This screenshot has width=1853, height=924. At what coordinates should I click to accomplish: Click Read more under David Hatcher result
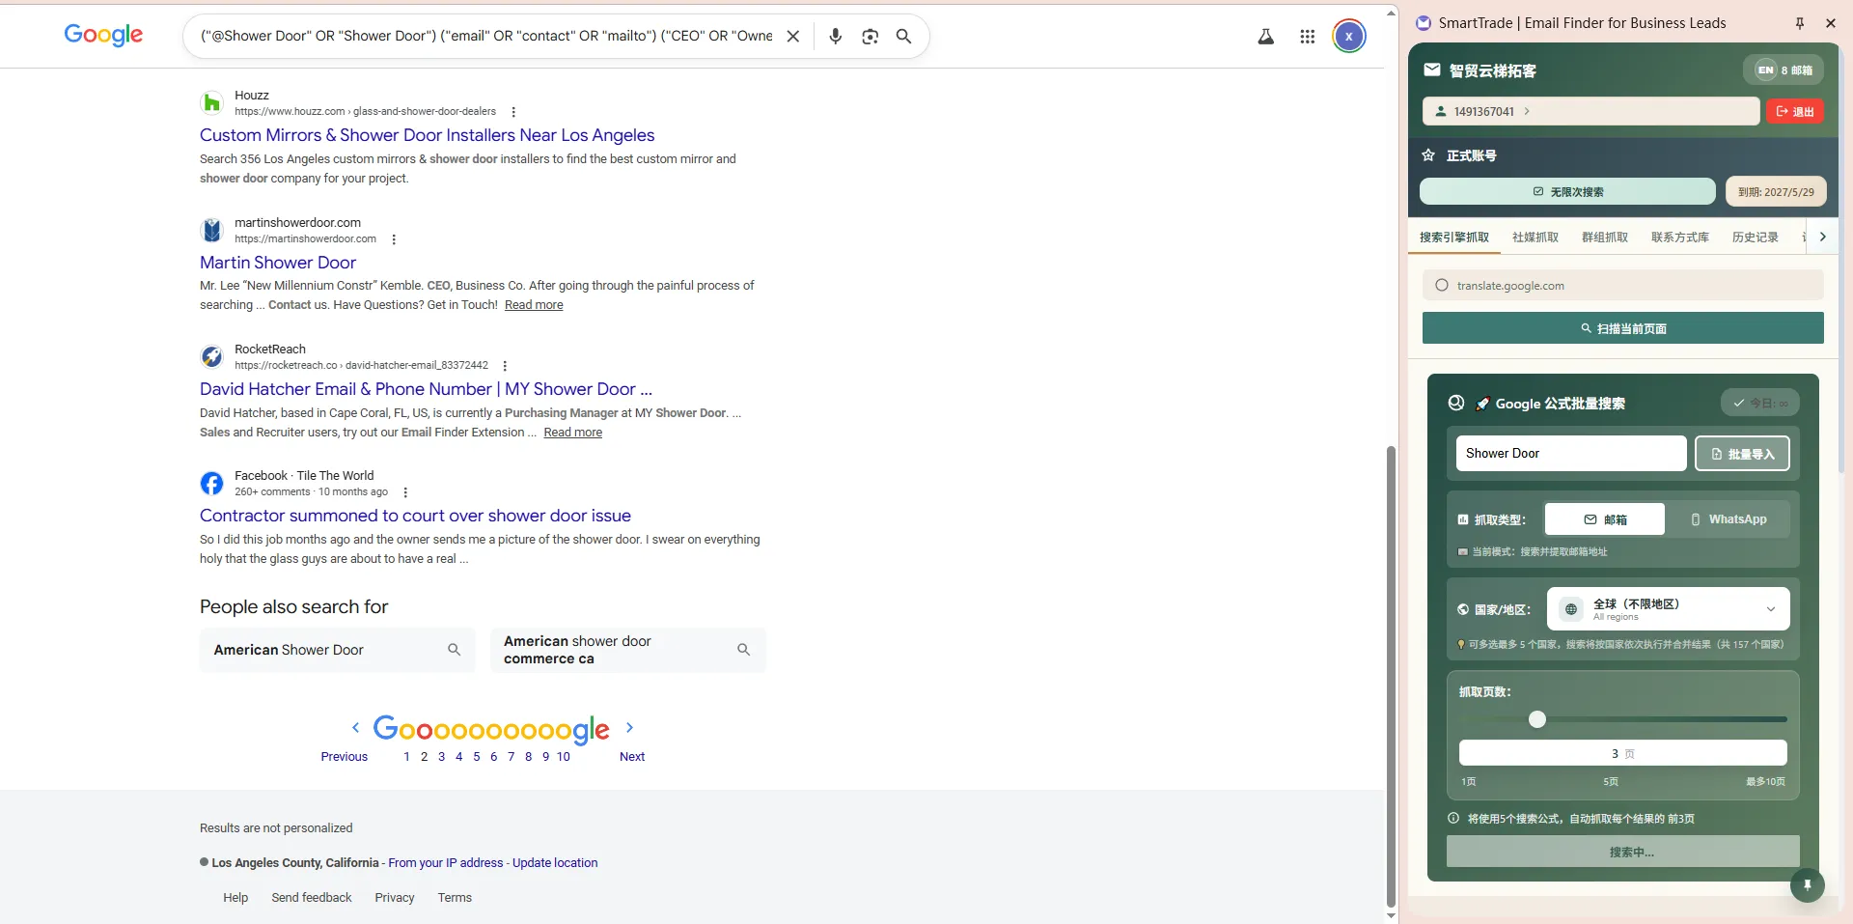click(x=572, y=433)
